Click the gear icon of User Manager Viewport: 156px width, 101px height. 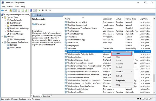(x=66, y=31)
